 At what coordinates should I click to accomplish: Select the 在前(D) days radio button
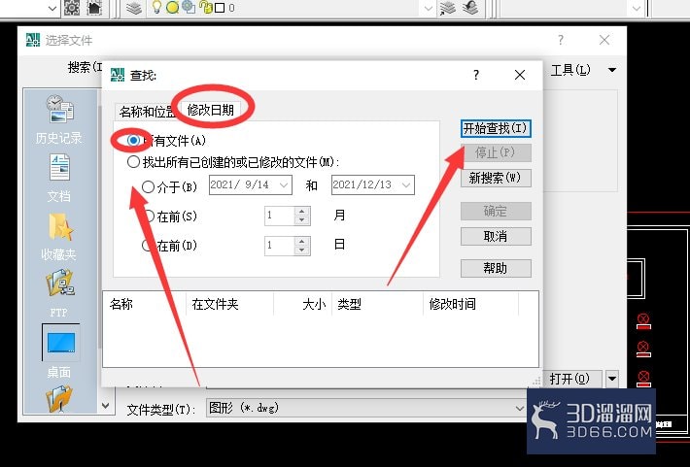pyautogui.click(x=149, y=245)
